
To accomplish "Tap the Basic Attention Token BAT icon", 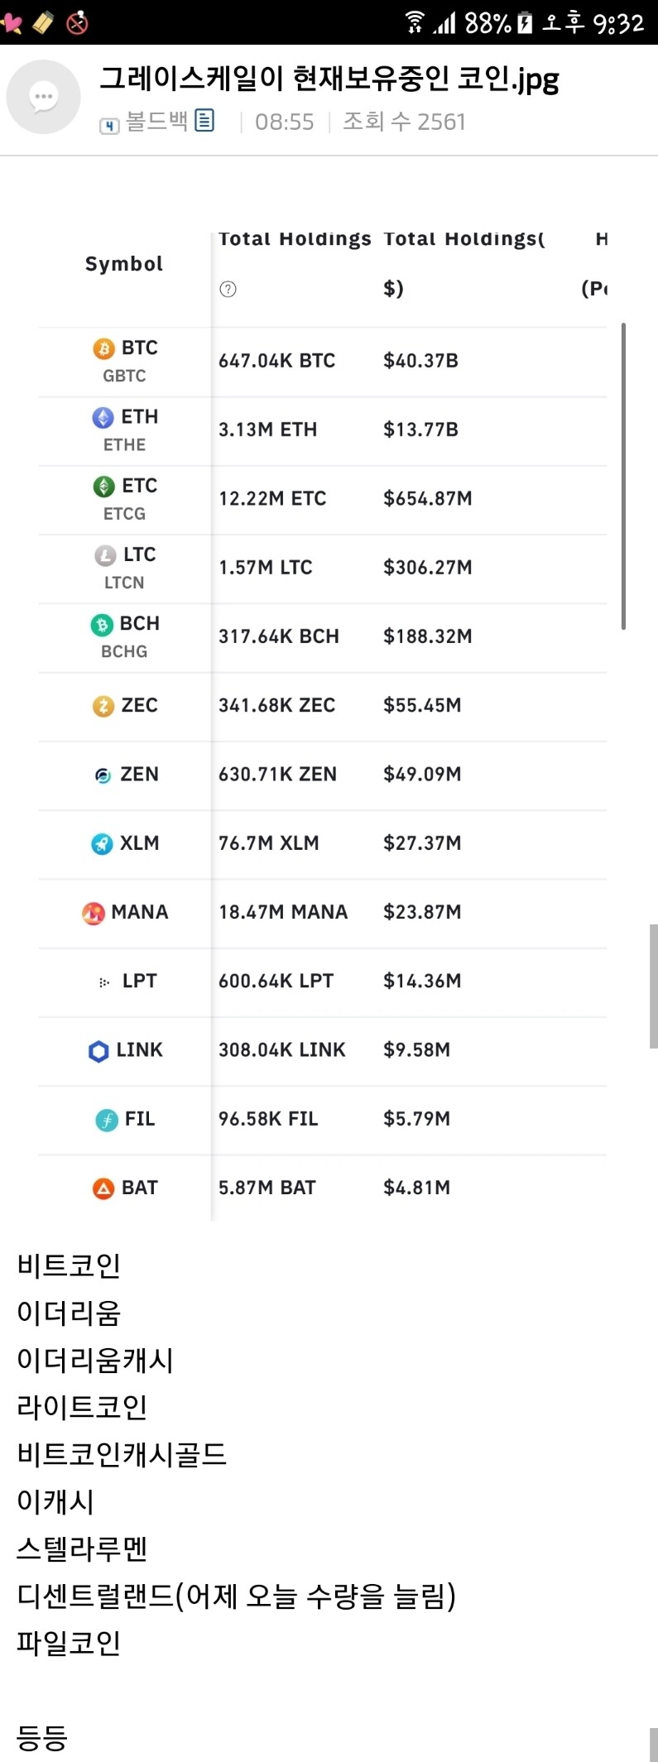I will [x=103, y=1188].
